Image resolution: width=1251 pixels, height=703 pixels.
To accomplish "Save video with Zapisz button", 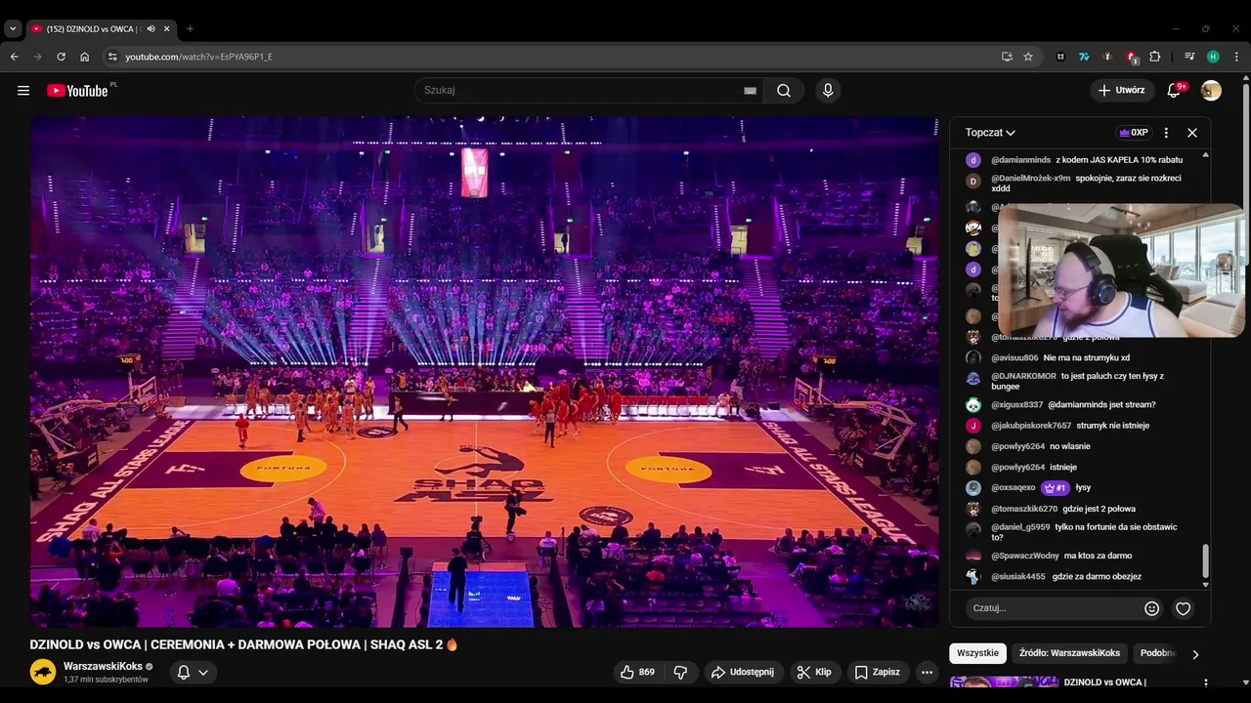I will click(x=878, y=672).
